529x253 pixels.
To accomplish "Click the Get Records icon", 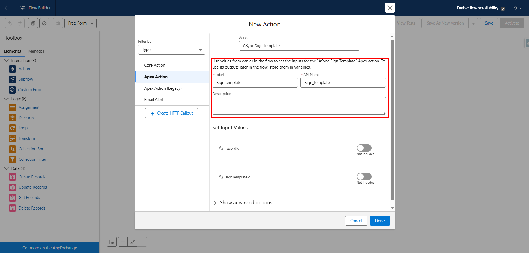I will pos(12,198).
